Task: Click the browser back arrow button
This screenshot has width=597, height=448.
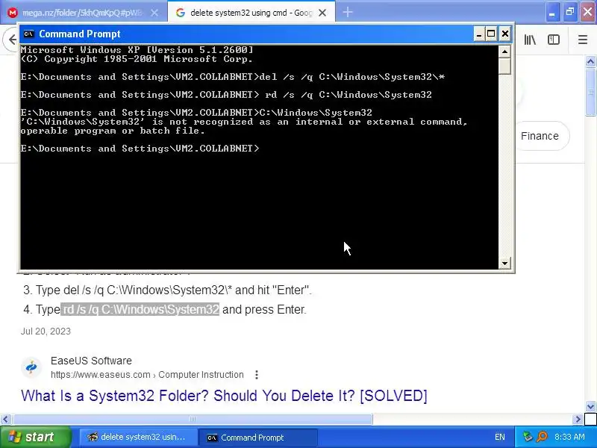Action: point(10,40)
